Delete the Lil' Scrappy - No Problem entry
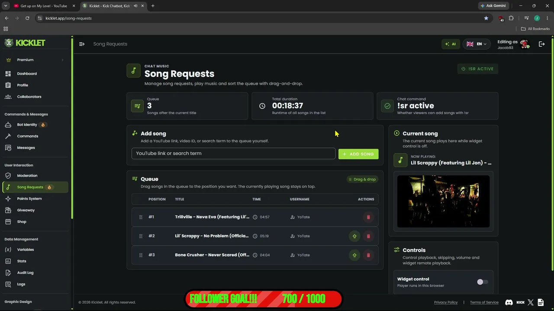Screen dimensions: 554x311 (x=368, y=236)
